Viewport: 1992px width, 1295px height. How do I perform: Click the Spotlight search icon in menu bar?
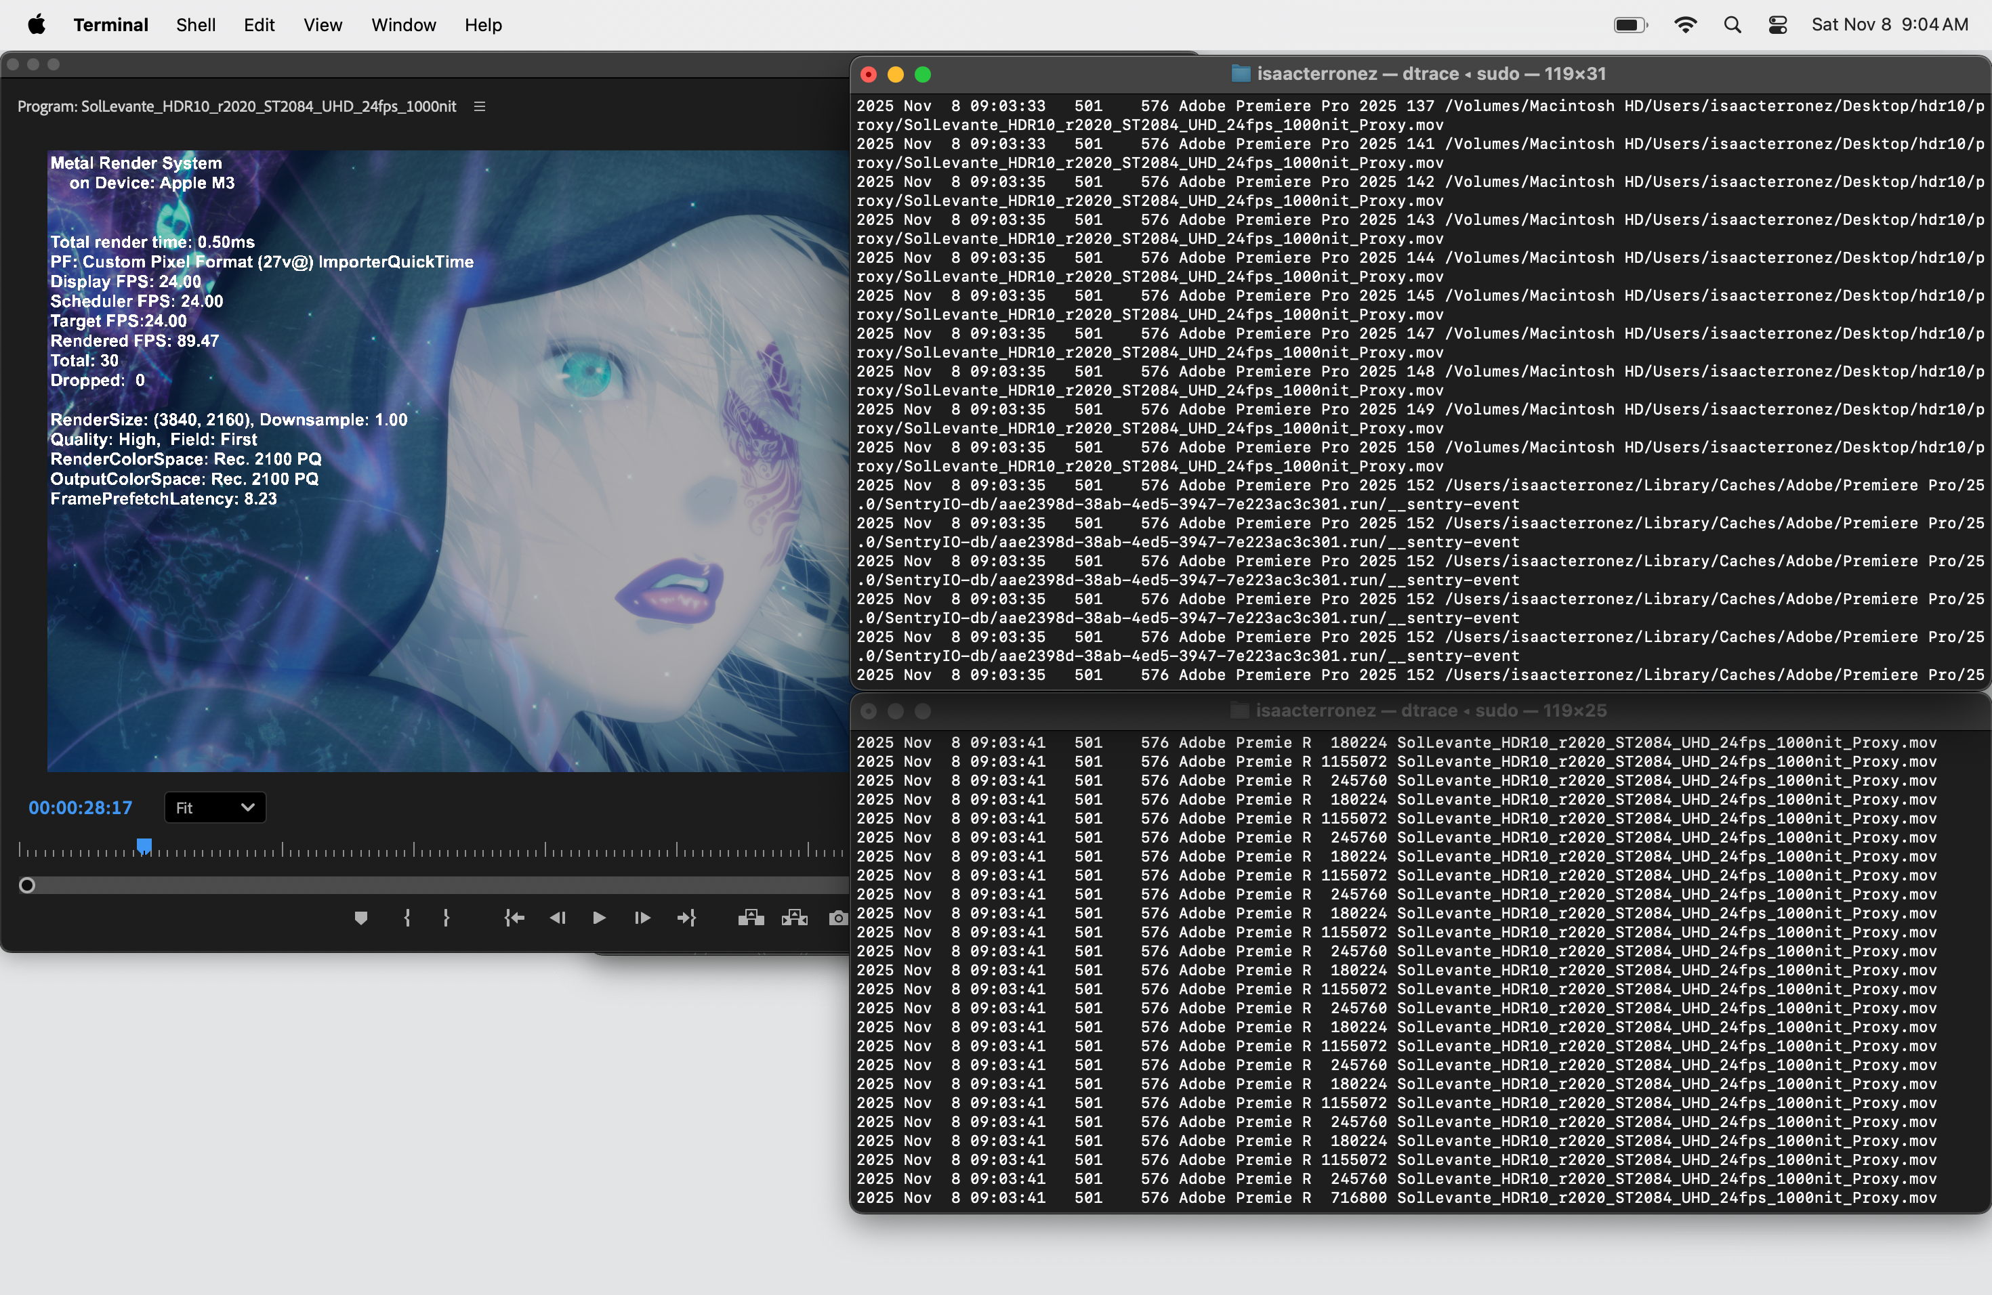point(1732,24)
